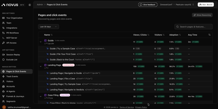Click the AI Agents robot icon

(4, 91)
